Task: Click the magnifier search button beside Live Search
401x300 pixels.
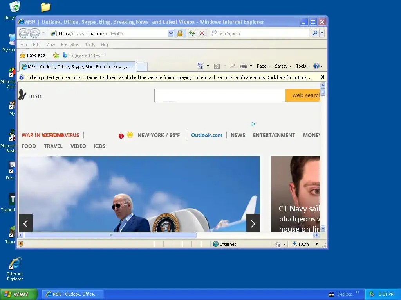Action: [x=315, y=33]
